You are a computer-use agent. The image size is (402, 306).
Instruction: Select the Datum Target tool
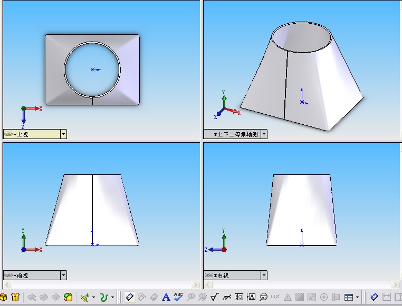click(x=263, y=297)
